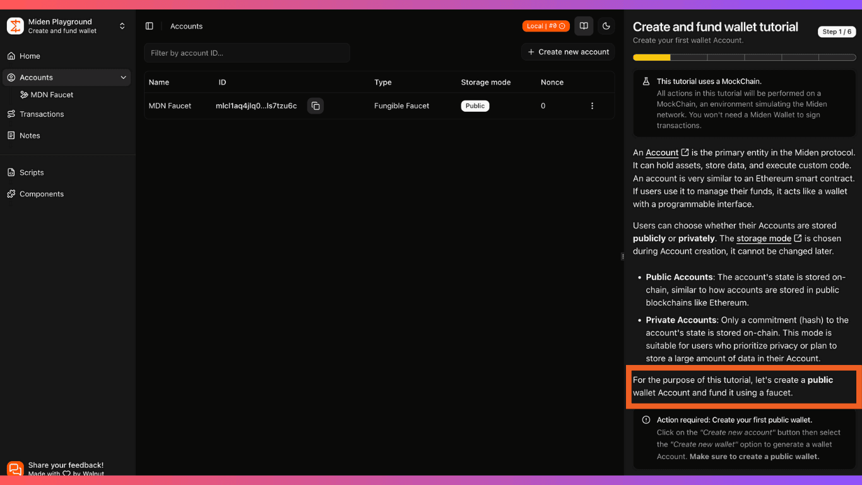The height and width of the screenshot is (485, 862).
Task: Click the Name column header
Action: coord(159,83)
